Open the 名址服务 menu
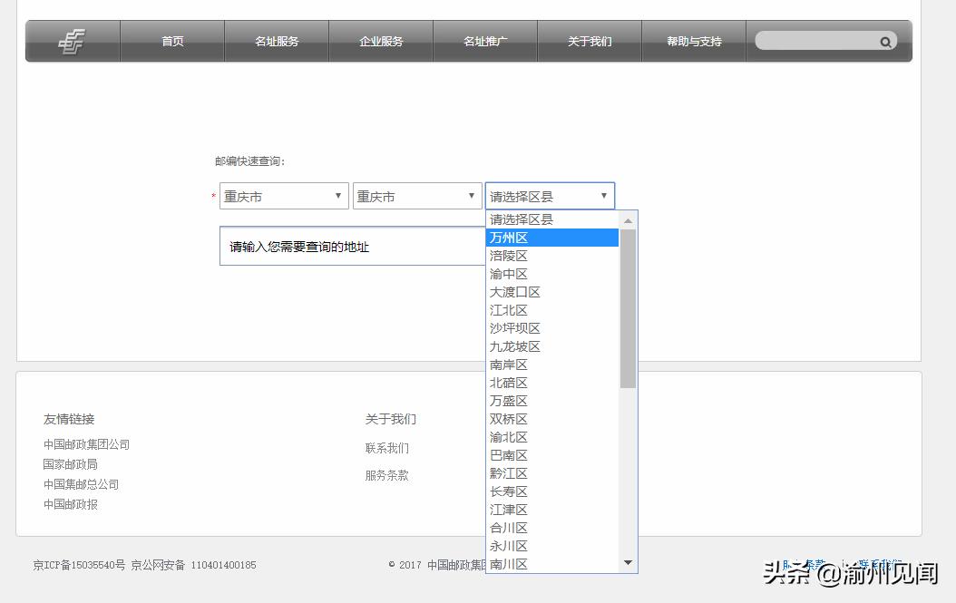The height and width of the screenshot is (603, 956). tap(276, 41)
